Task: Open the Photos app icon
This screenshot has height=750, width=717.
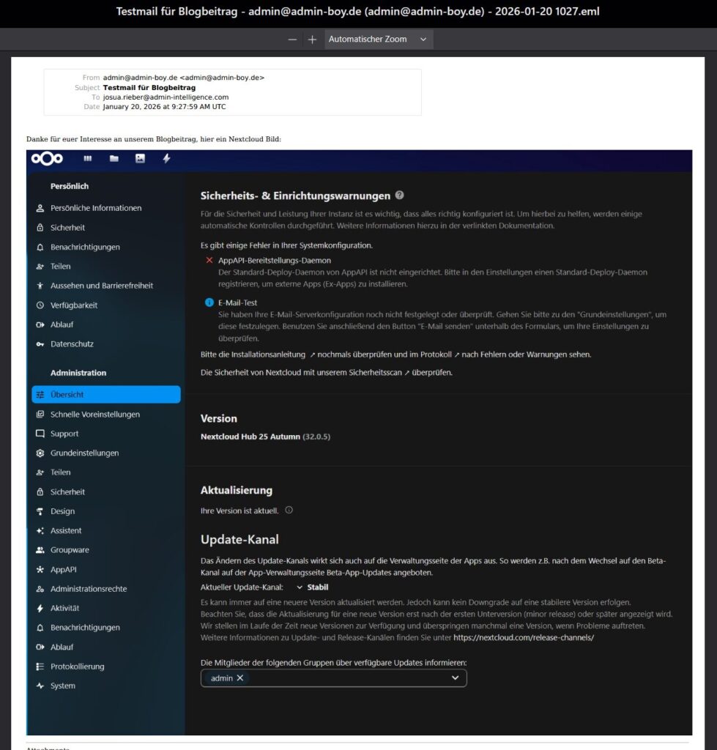Action: point(139,158)
